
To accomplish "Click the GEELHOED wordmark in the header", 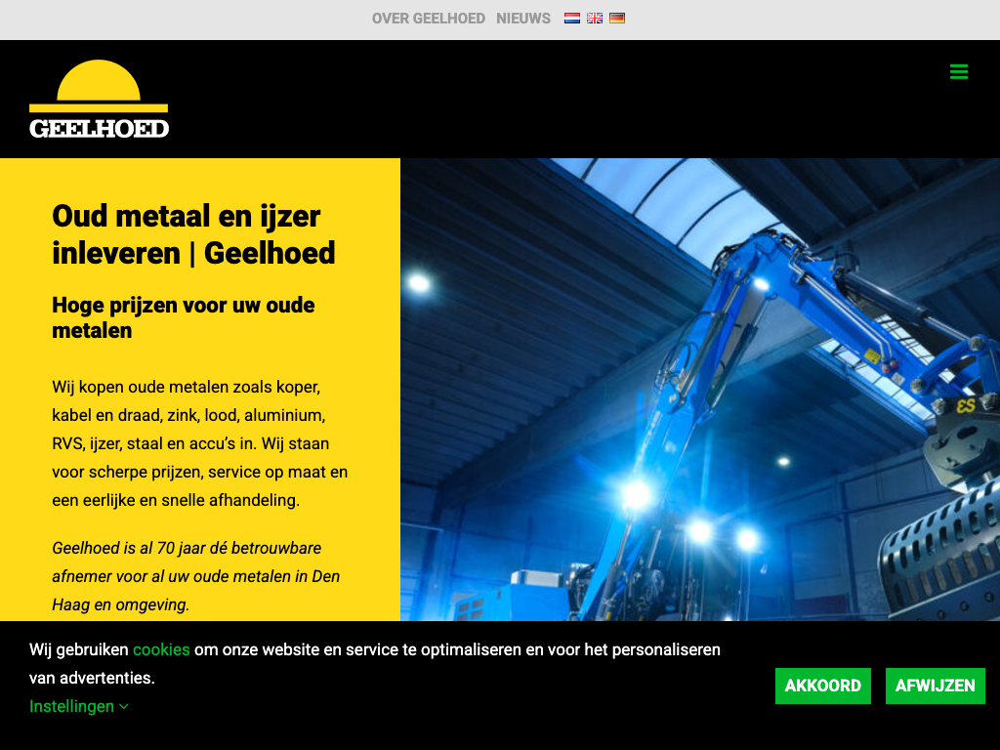I will [99, 128].
